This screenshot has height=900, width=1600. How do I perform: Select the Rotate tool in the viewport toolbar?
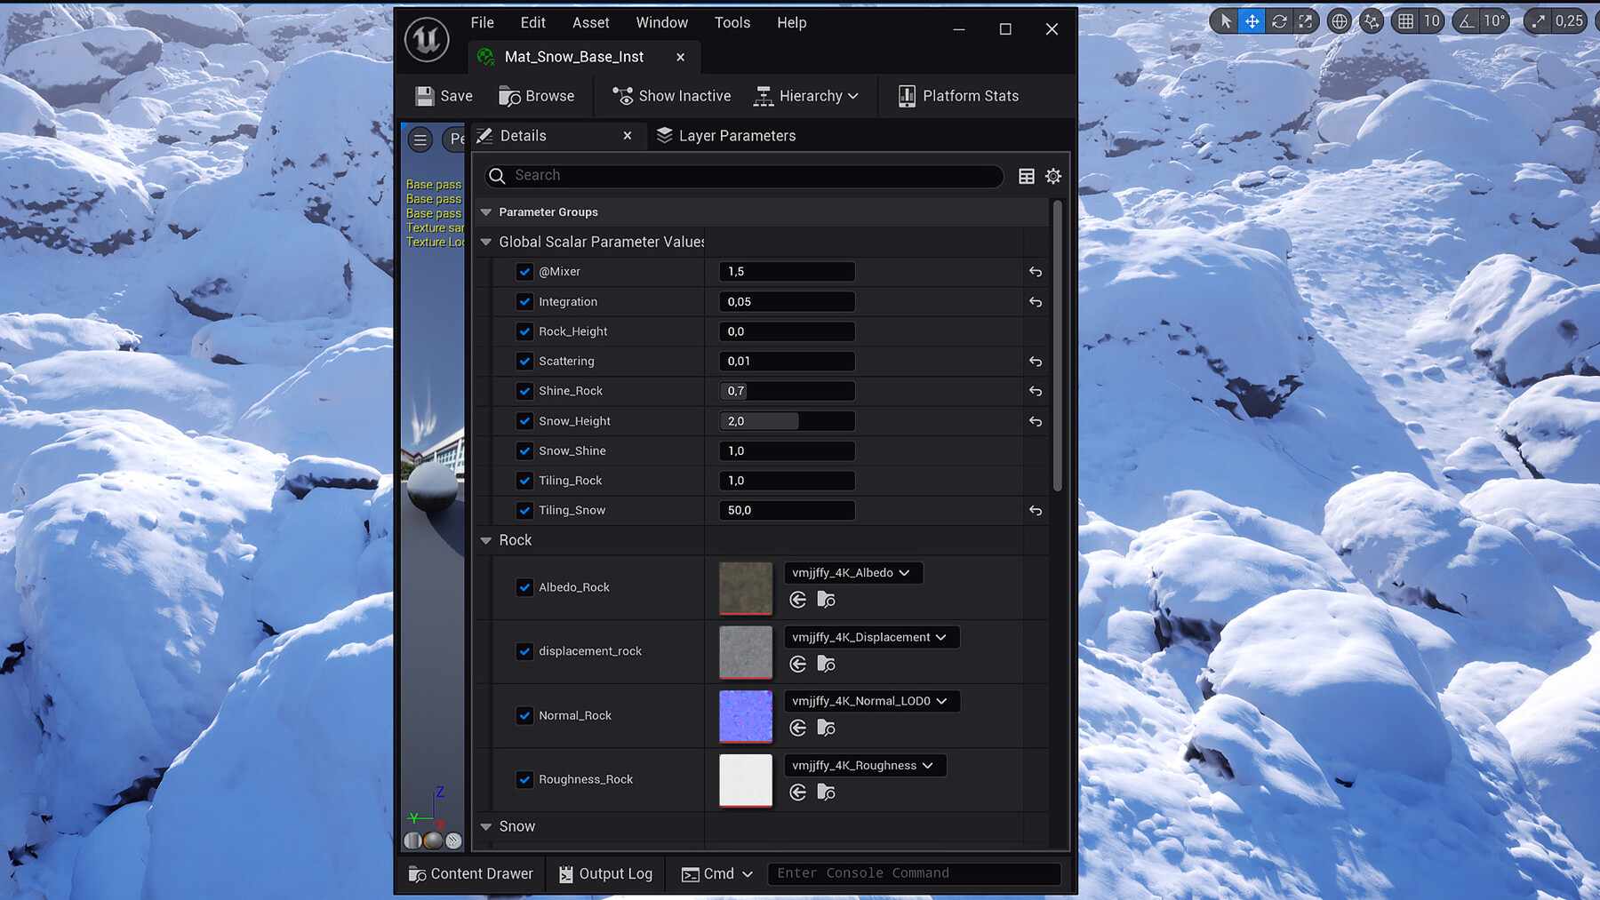pos(1279,20)
